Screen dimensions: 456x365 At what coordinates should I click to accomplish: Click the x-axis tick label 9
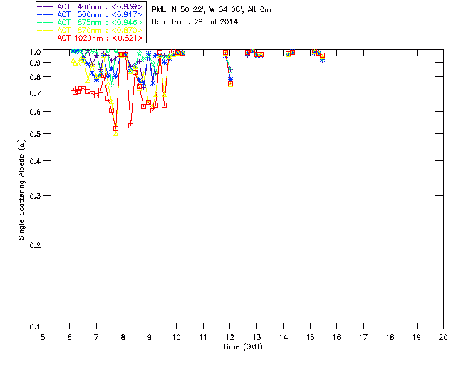pyautogui.click(x=150, y=337)
